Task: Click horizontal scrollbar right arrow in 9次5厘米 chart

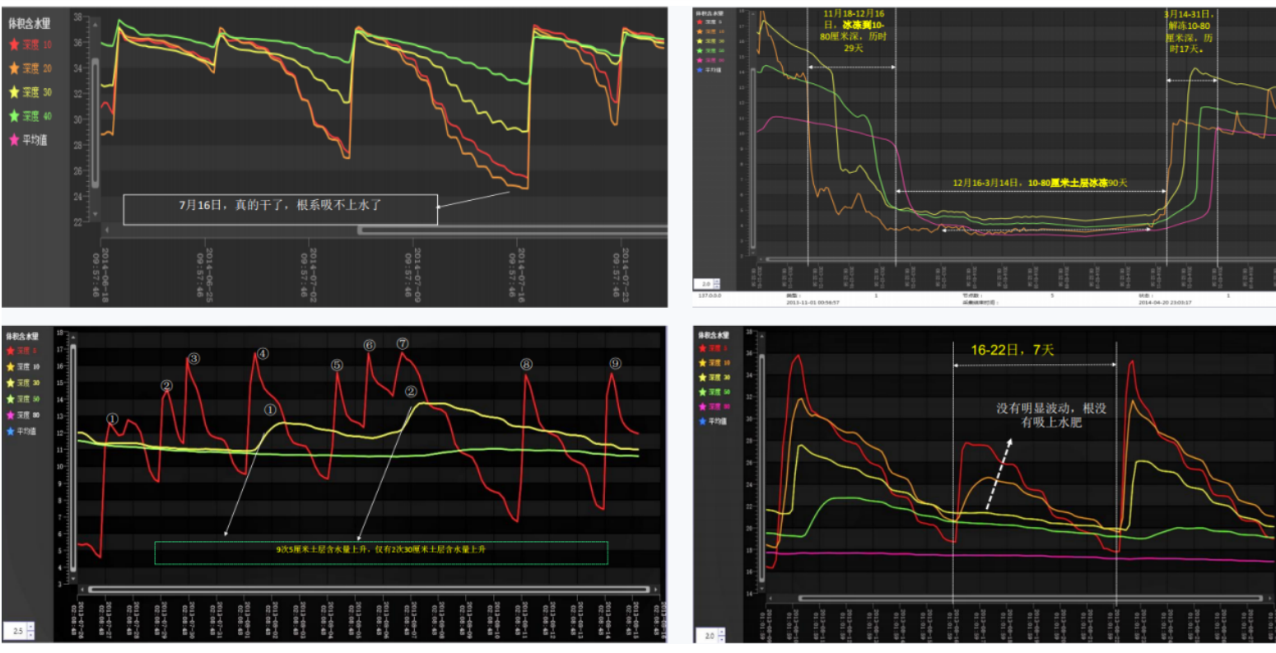Action: click(655, 589)
